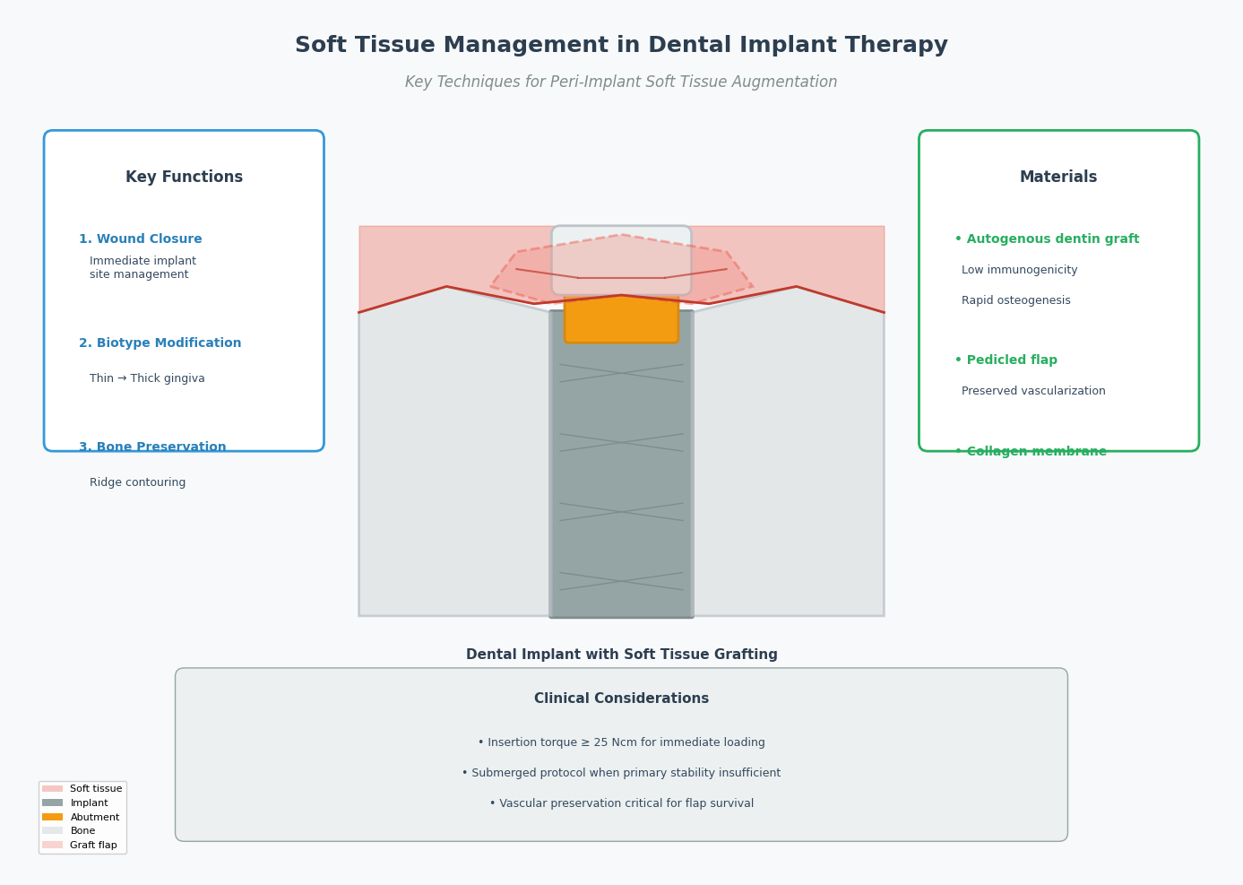Select the 'Clinical Considerations' heading
1243x885 pixels.
(621, 698)
